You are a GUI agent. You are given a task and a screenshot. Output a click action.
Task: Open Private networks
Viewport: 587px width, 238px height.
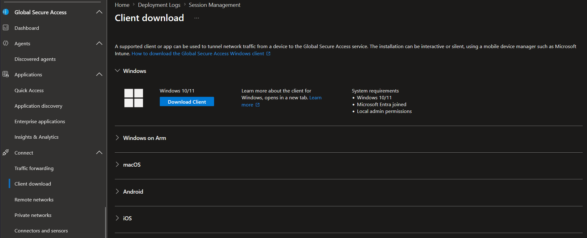(33, 215)
